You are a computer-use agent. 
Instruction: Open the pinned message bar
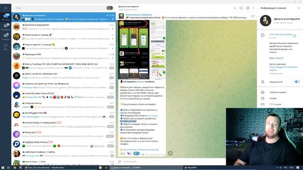184,16
